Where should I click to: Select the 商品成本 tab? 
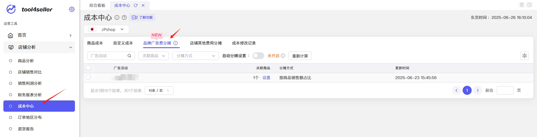[95, 43]
